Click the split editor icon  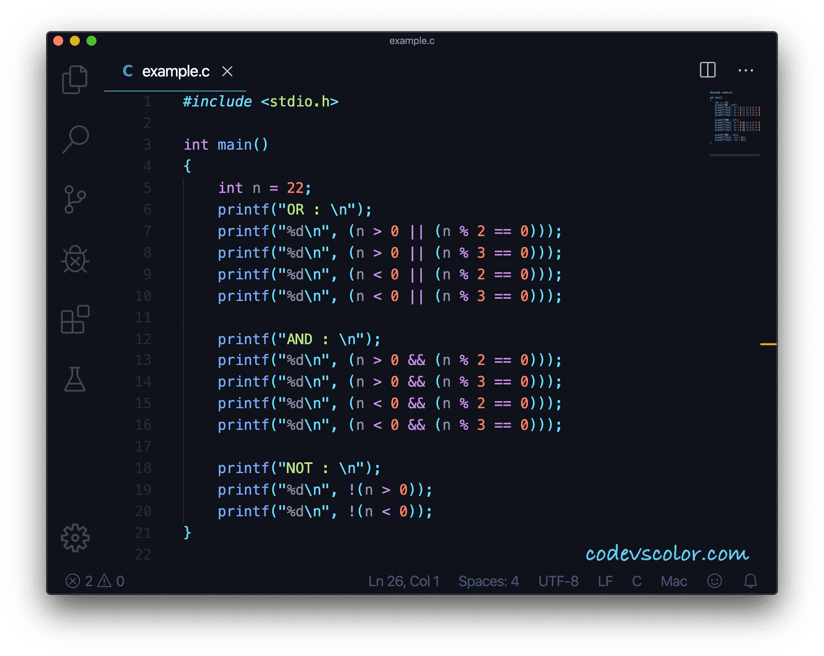(x=708, y=70)
